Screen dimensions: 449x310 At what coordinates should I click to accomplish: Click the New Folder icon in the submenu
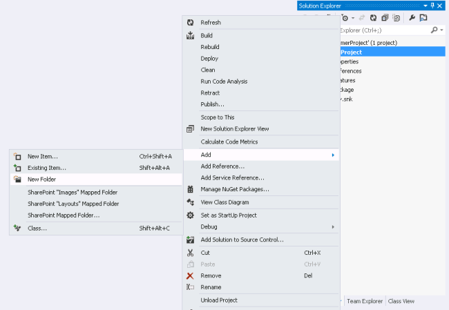[x=18, y=179]
